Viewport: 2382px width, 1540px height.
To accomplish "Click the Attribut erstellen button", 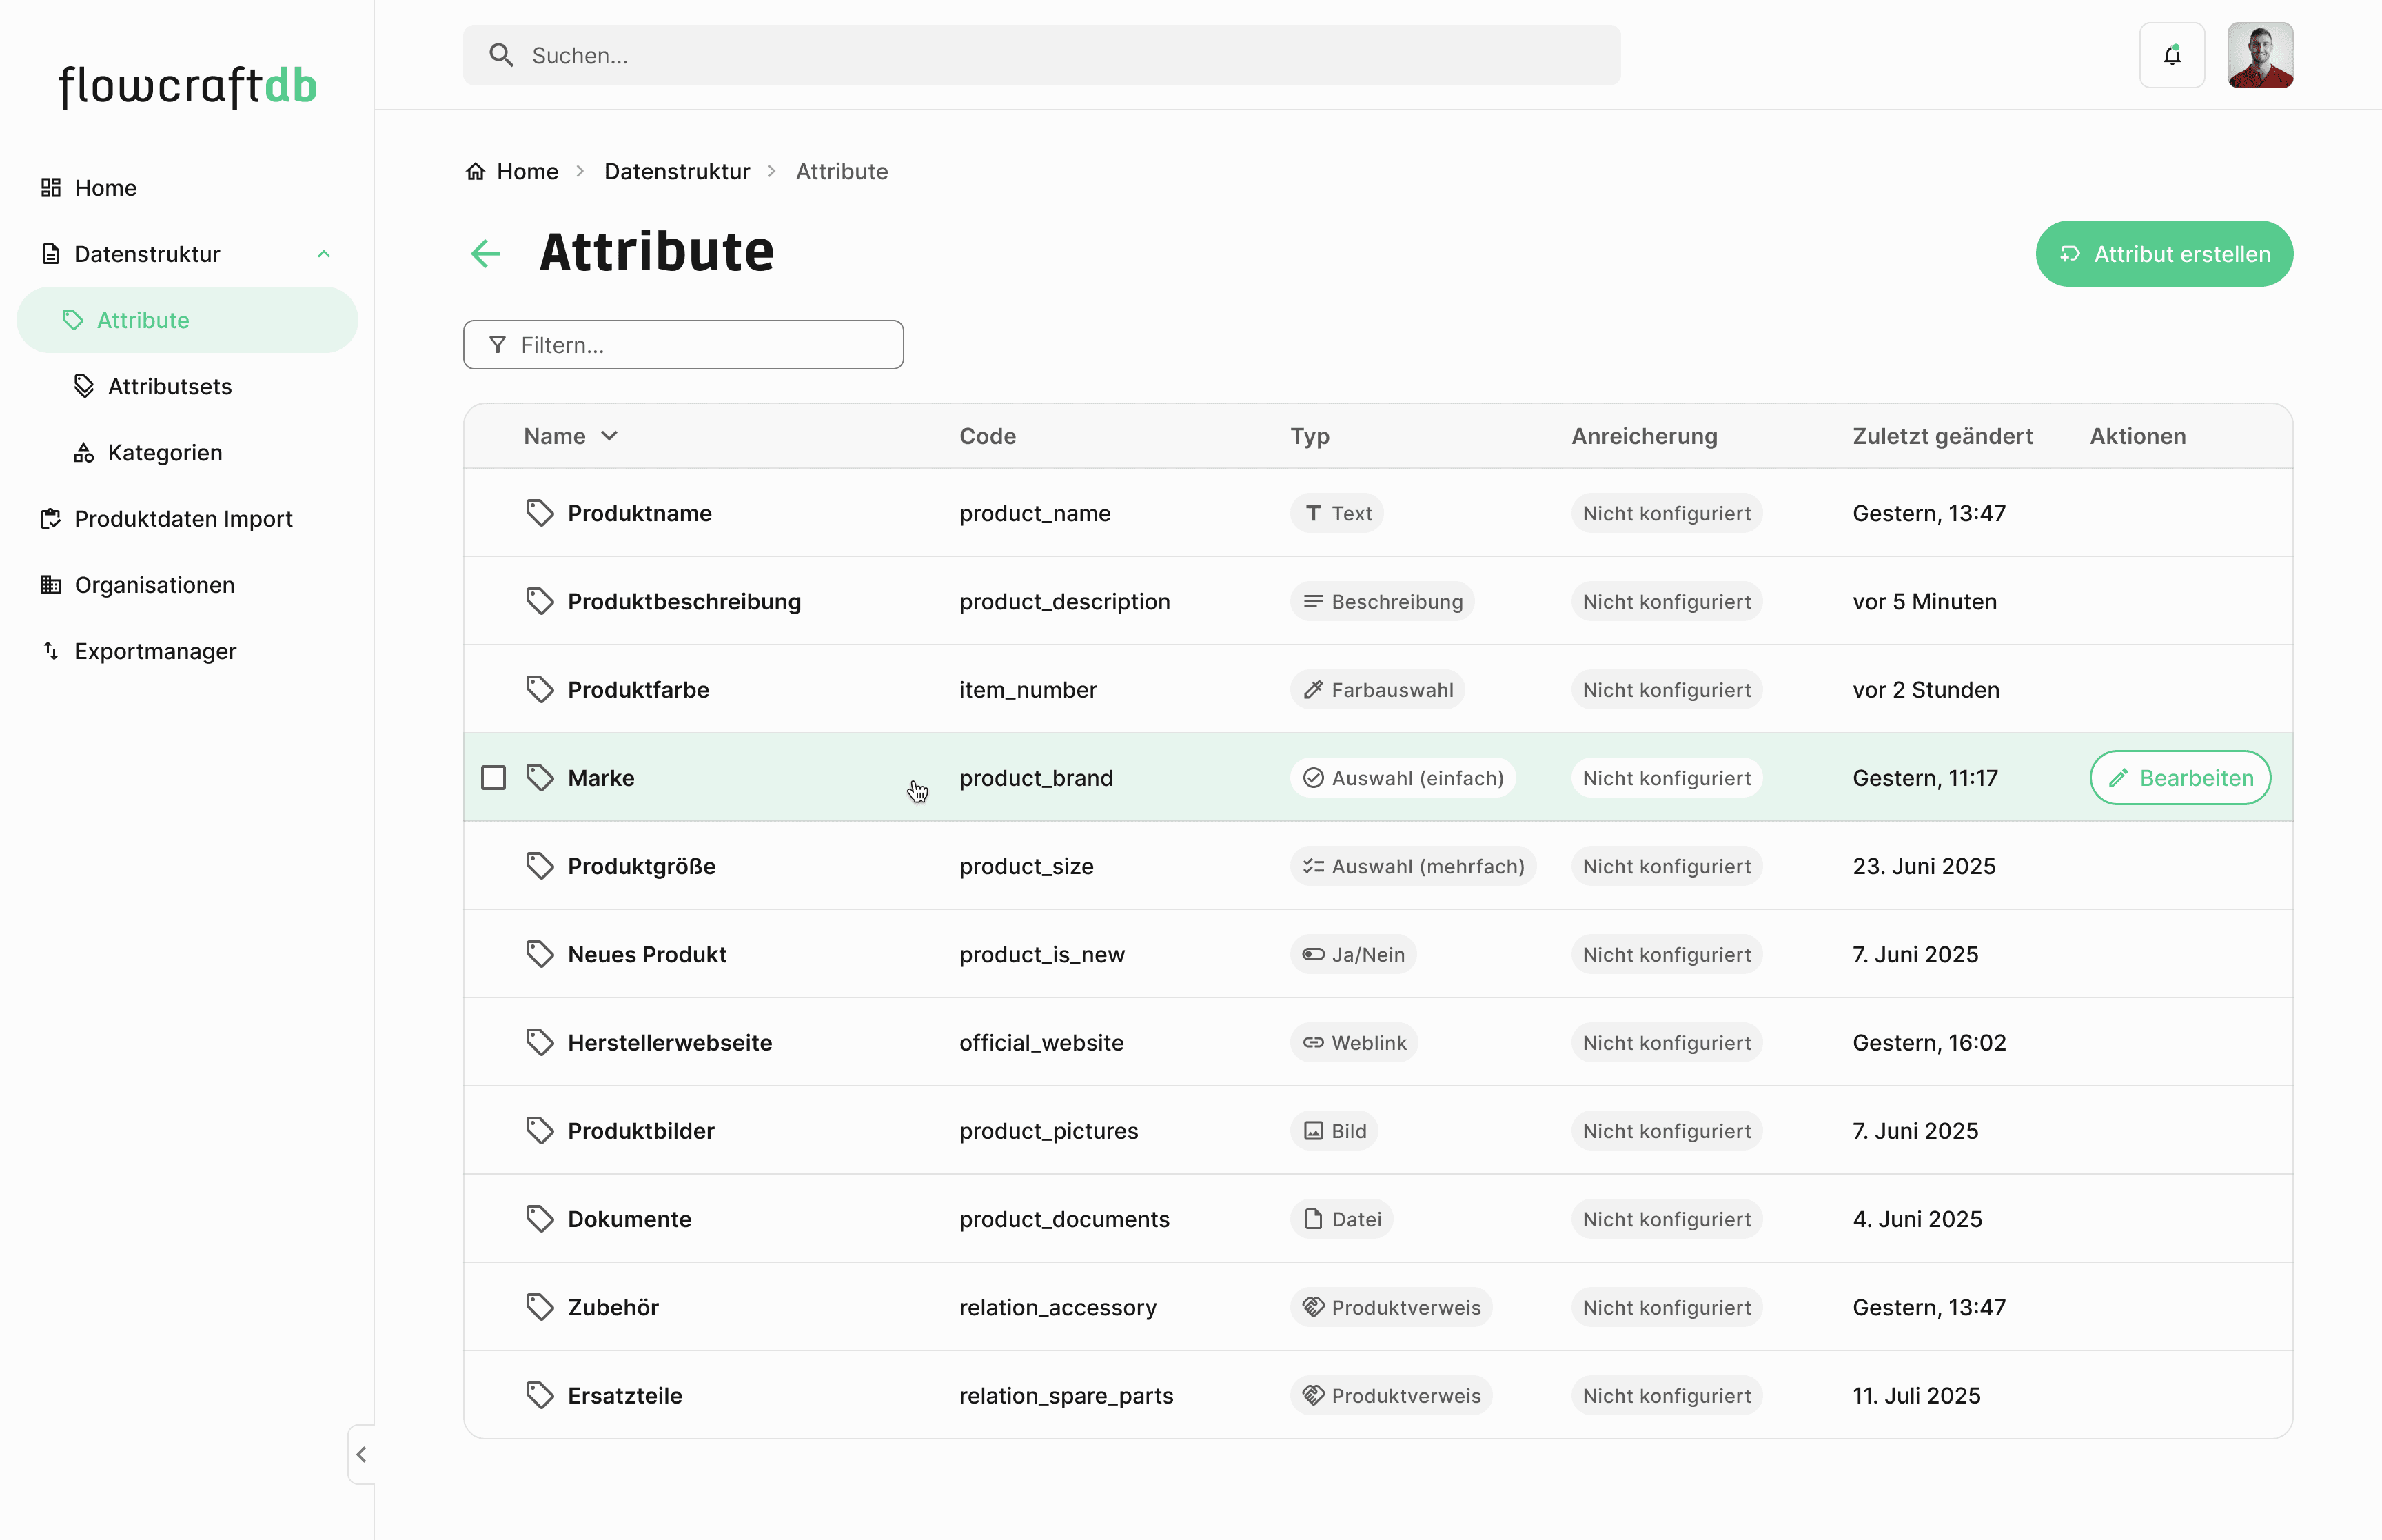I will pos(2163,254).
